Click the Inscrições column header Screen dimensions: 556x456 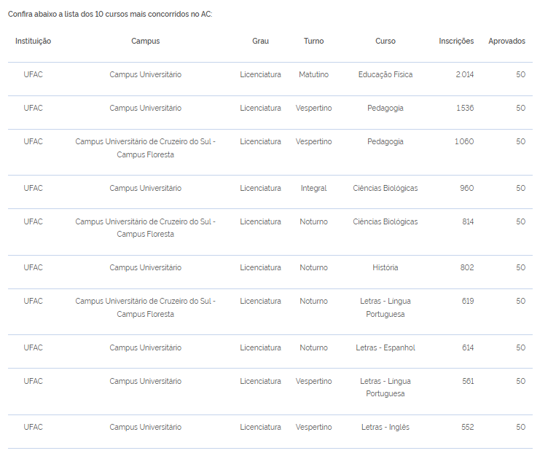[456, 42]
